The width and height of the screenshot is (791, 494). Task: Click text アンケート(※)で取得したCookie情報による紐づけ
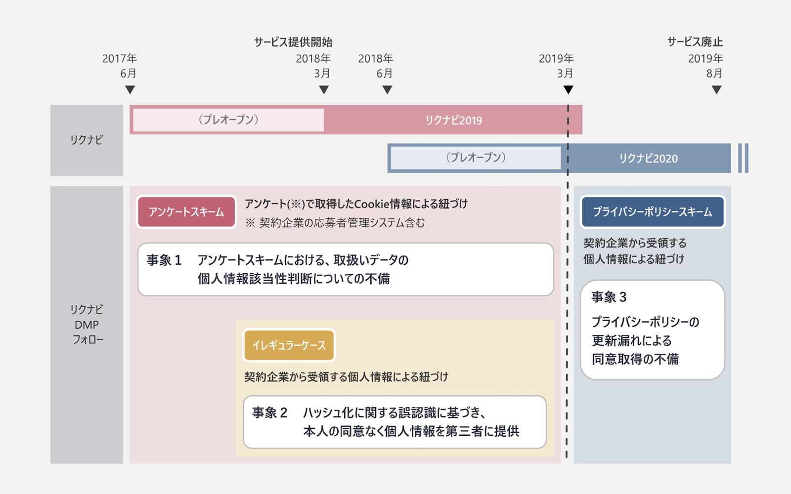point(356,204)
